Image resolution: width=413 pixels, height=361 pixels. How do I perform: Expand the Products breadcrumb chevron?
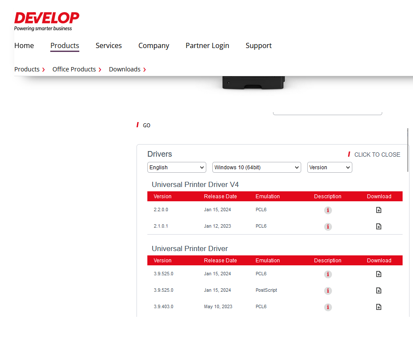point(43,70)
